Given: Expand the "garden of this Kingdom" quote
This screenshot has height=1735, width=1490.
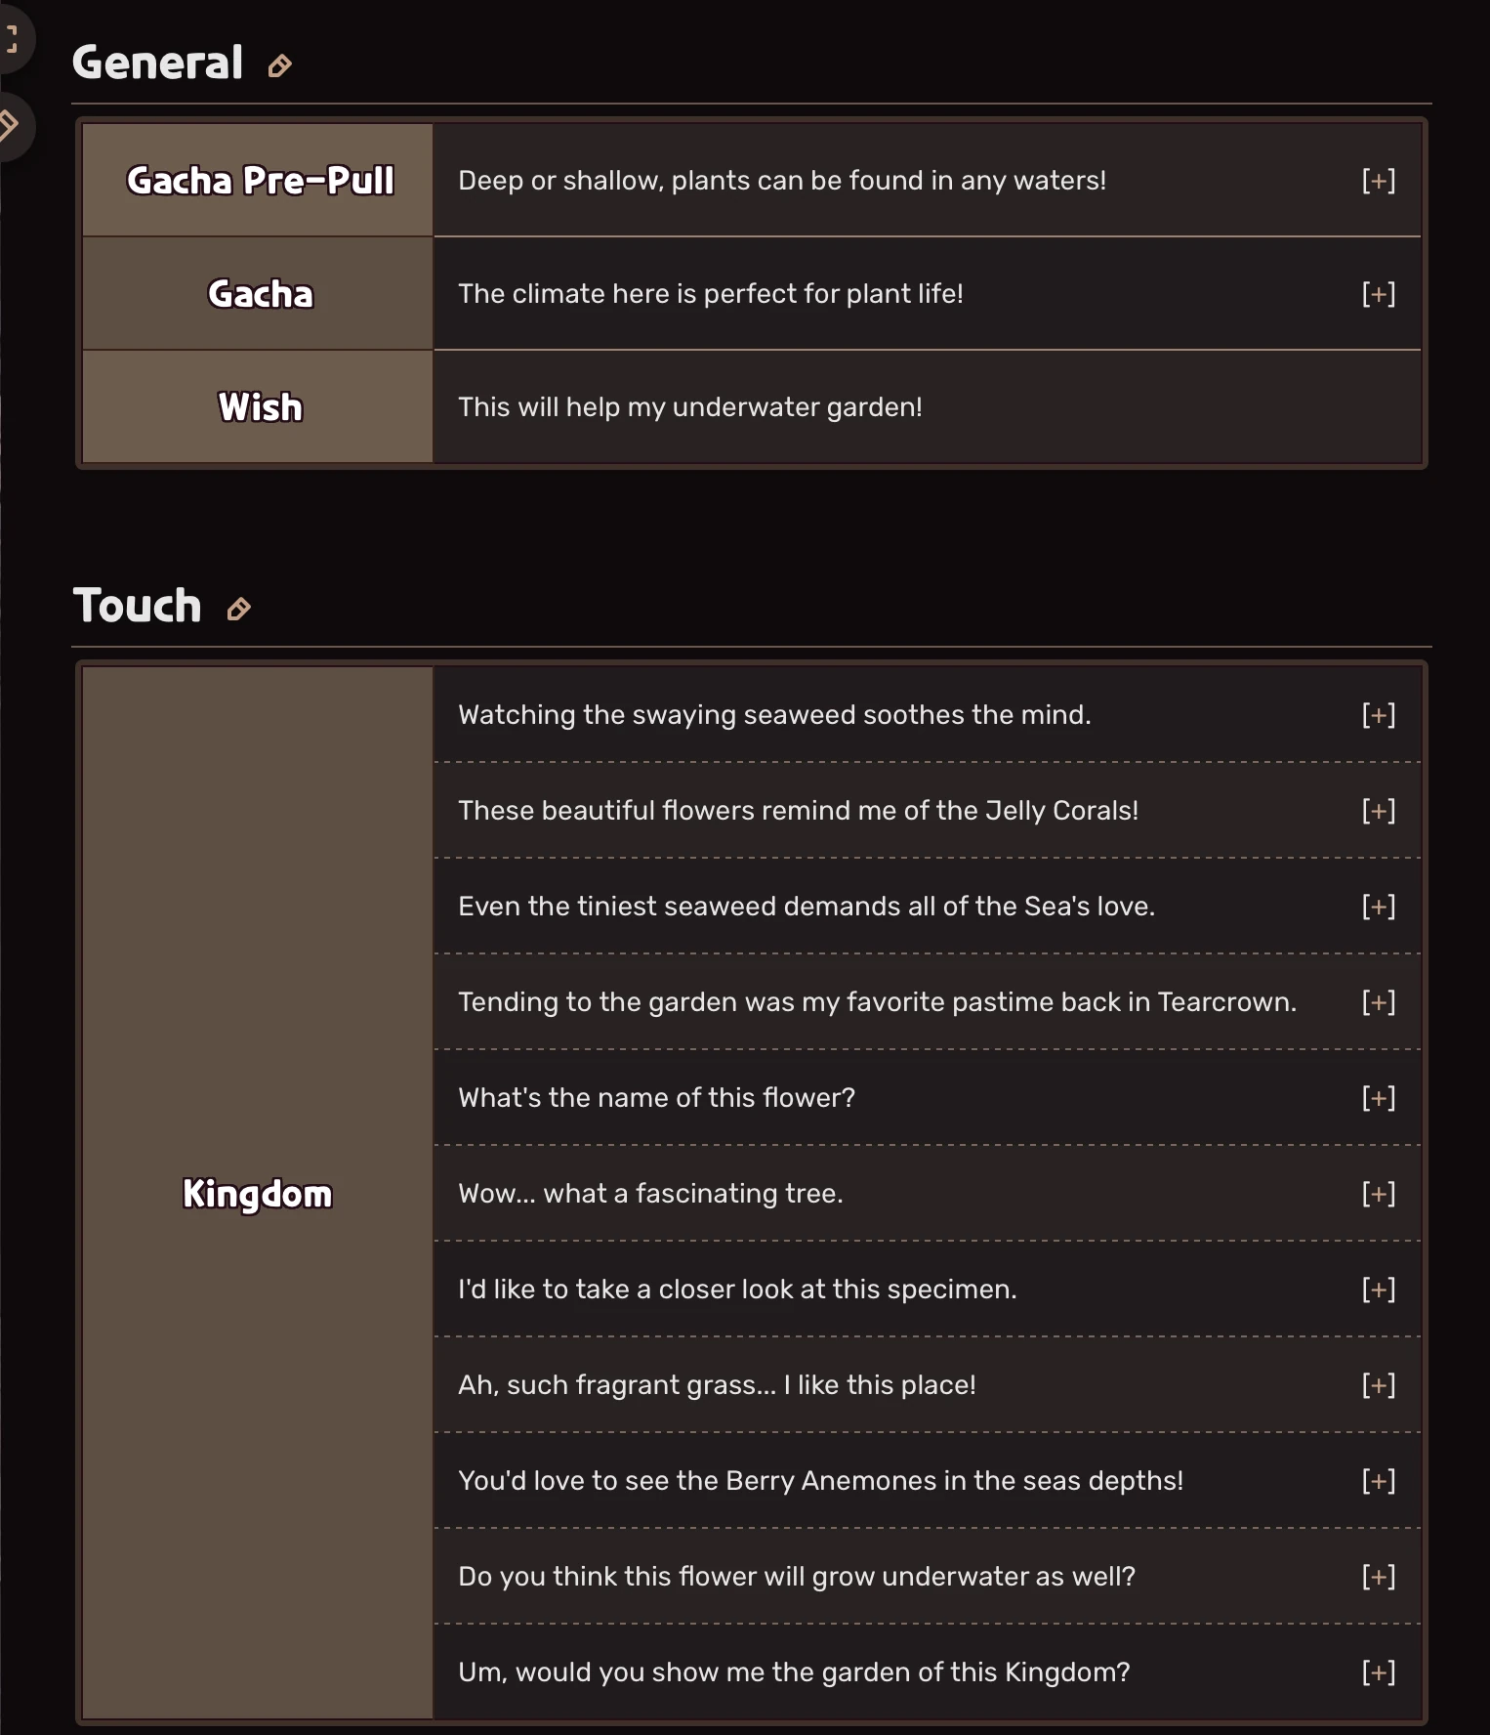Looking at the screenshot, I should 1378,1672.
